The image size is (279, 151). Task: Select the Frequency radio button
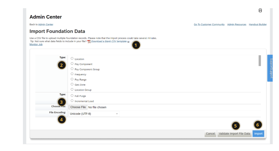coord(72,74)
